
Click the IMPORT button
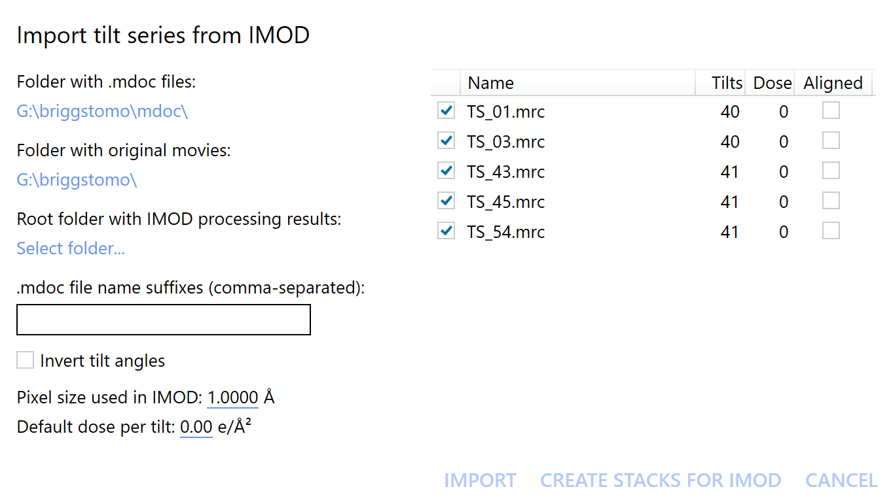point(480,480)
